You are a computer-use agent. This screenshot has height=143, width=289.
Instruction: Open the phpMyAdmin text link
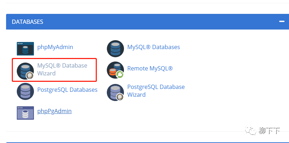[x=55, y=47]
